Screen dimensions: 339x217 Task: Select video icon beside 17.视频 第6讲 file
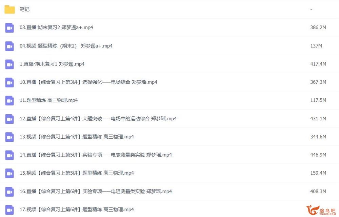pyautogui.click(x=9, y=210)
